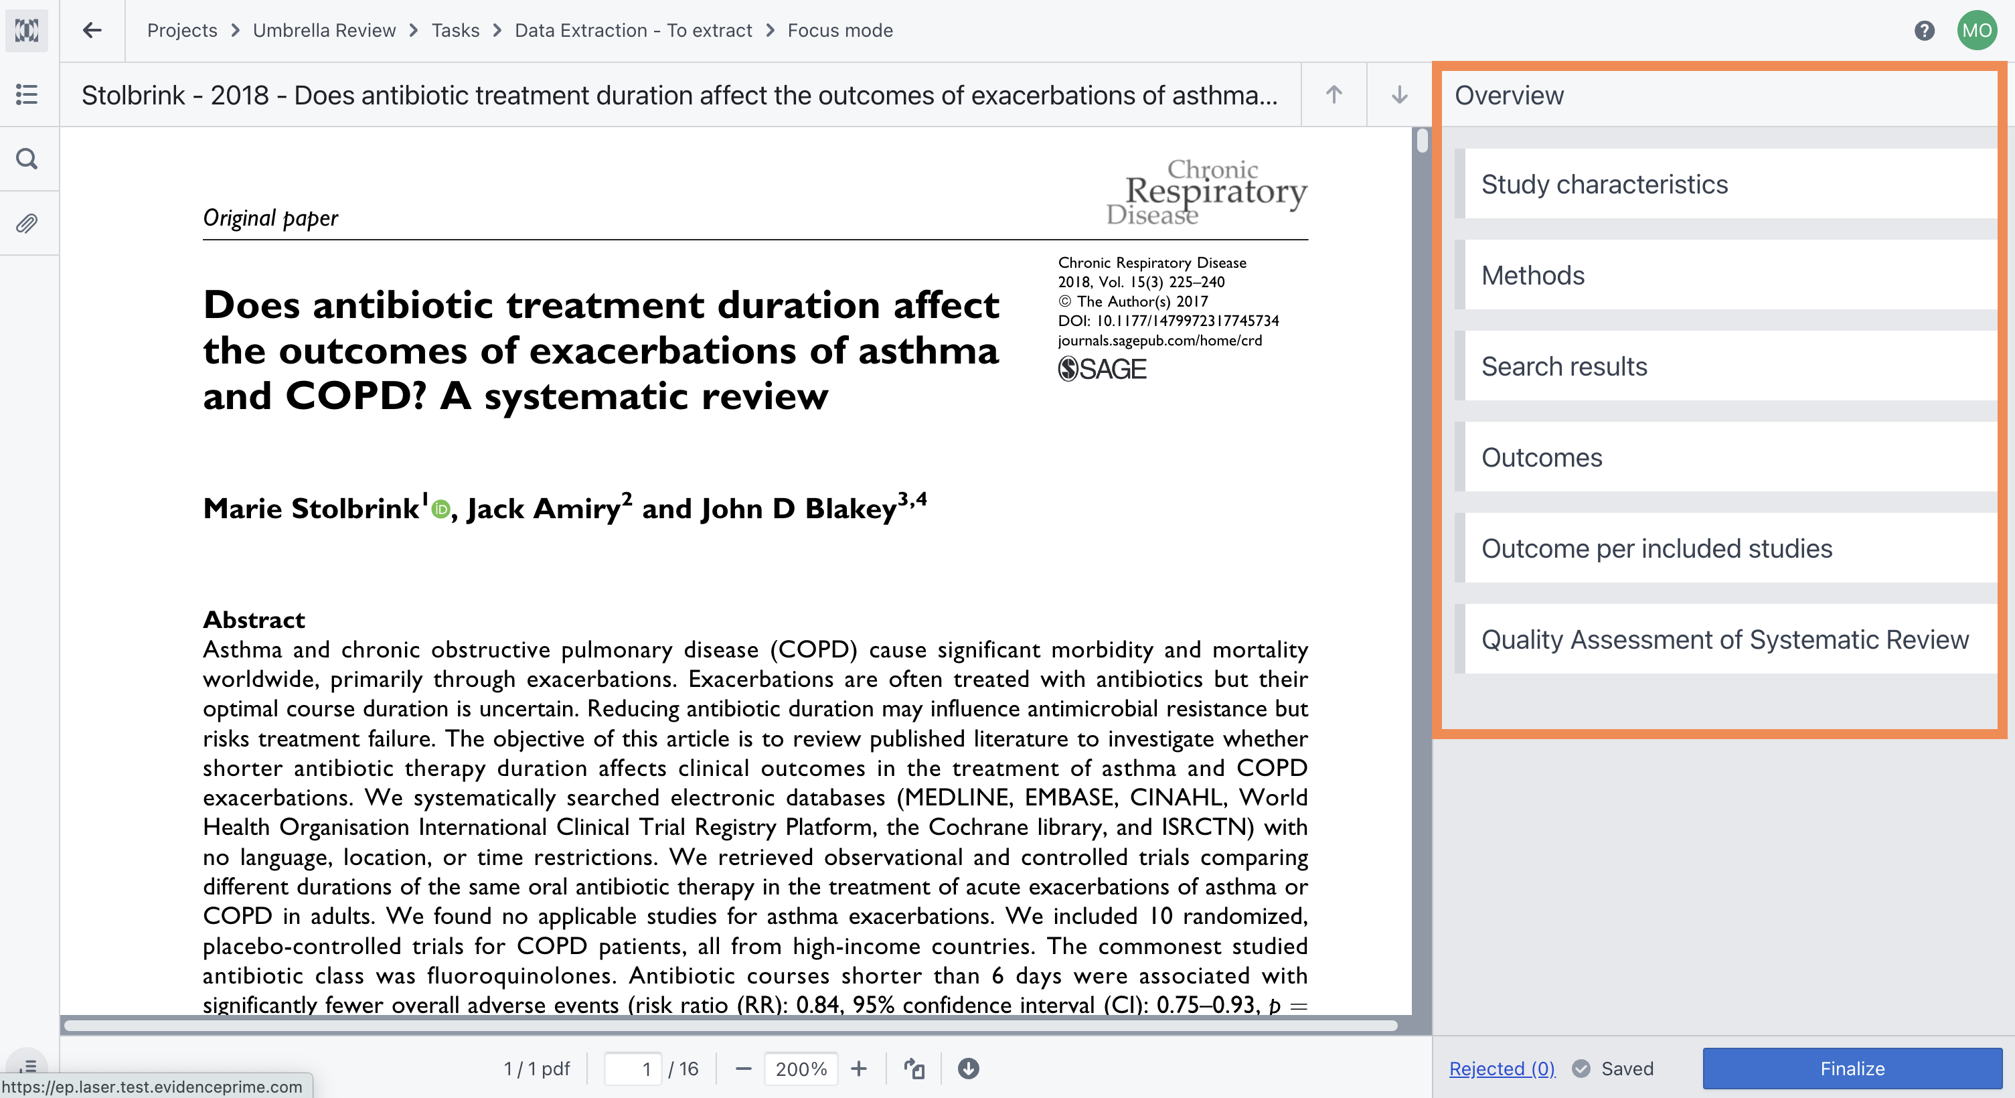Open the attachments paperclip icon
This screenshot has height=1098, width=2015.
(x=27, y=224)
